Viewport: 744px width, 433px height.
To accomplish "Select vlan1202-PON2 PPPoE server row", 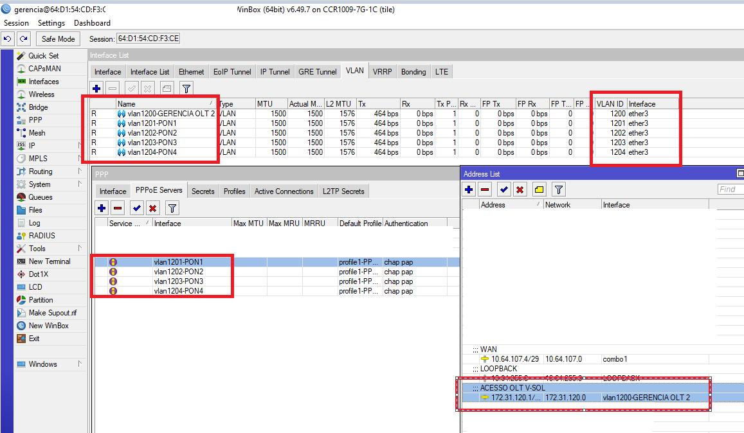I will click(x=277, y=272).
